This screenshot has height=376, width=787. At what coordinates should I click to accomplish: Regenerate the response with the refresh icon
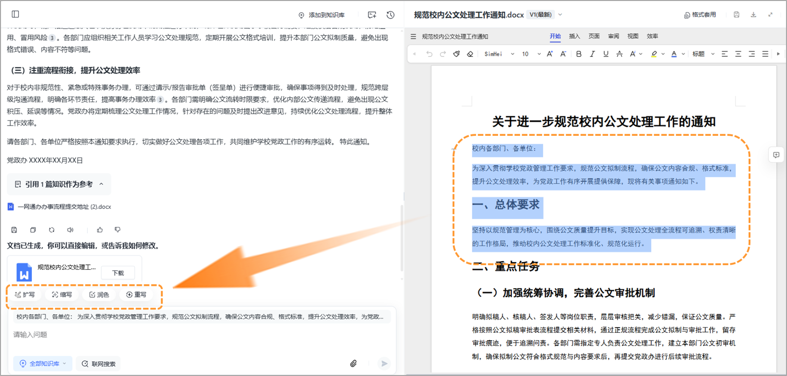(51, 229)
